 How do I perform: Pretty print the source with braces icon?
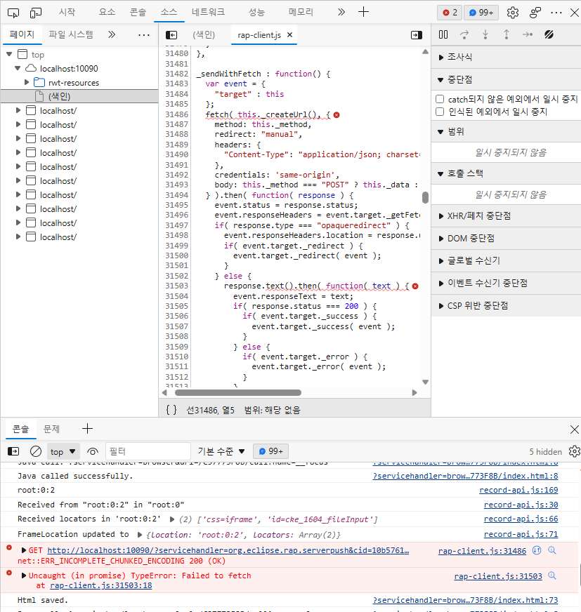171,409
